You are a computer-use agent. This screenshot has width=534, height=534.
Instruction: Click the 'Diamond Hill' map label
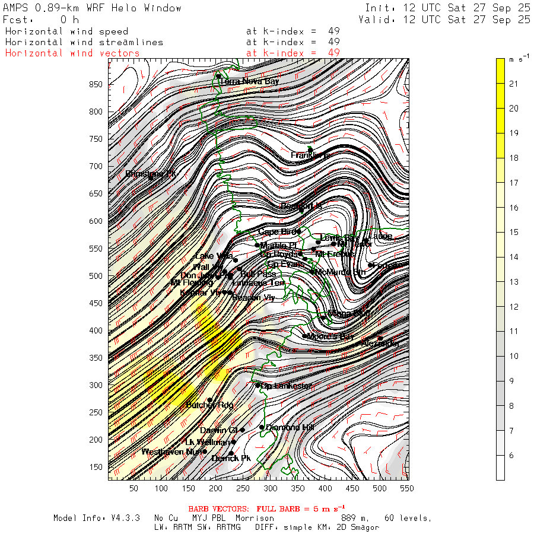point(290,427)
